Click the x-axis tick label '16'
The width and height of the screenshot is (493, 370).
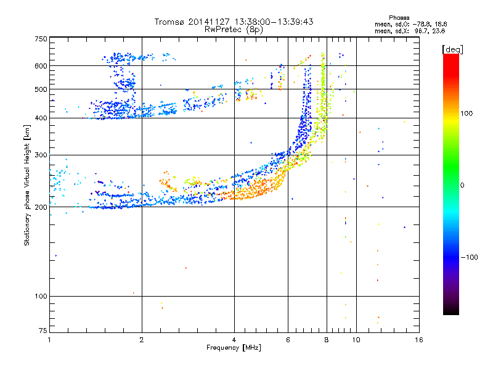click(x=419, y=340)
